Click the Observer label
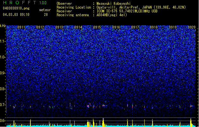The image size is (199, 127). [64, 3]
